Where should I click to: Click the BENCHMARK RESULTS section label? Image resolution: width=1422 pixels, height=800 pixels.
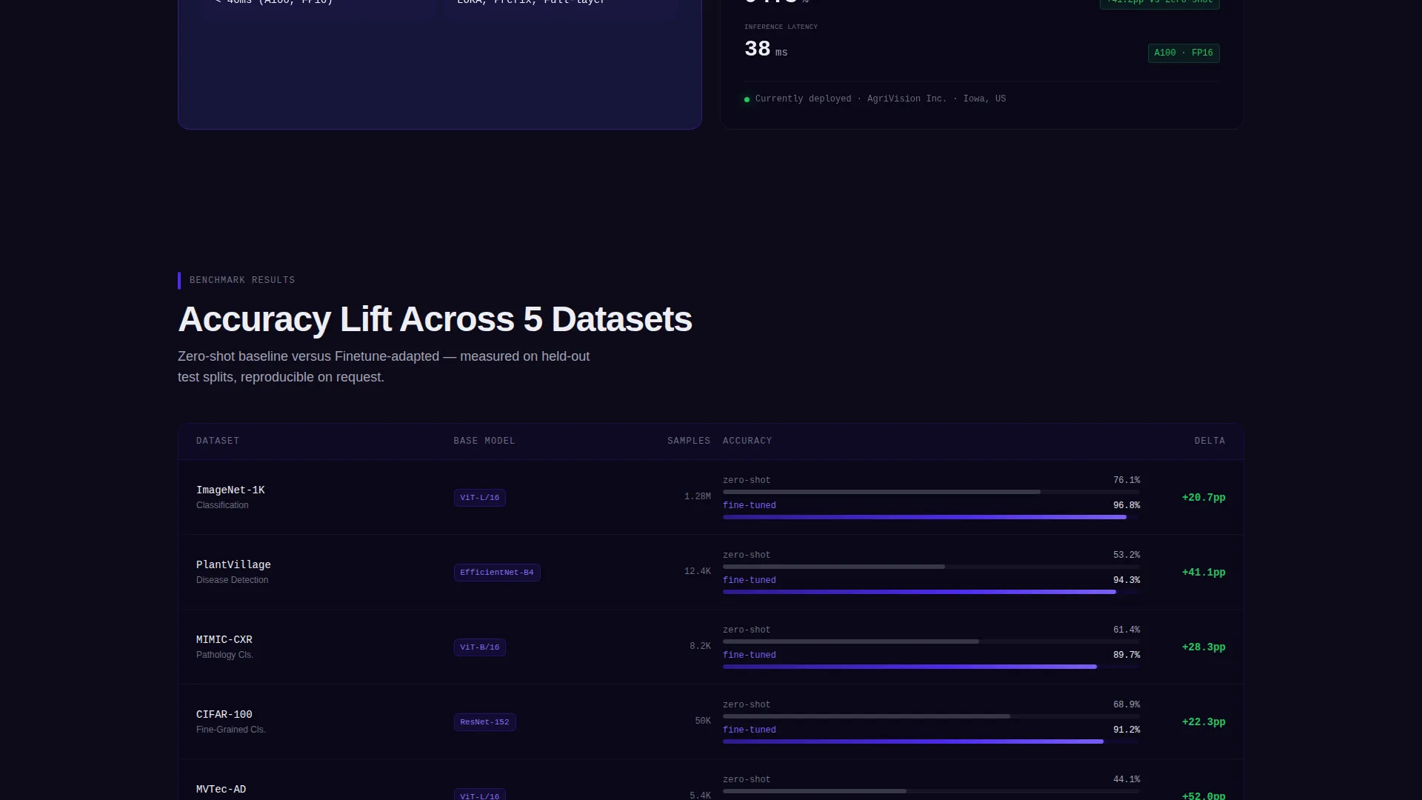(x=242, y=280)
